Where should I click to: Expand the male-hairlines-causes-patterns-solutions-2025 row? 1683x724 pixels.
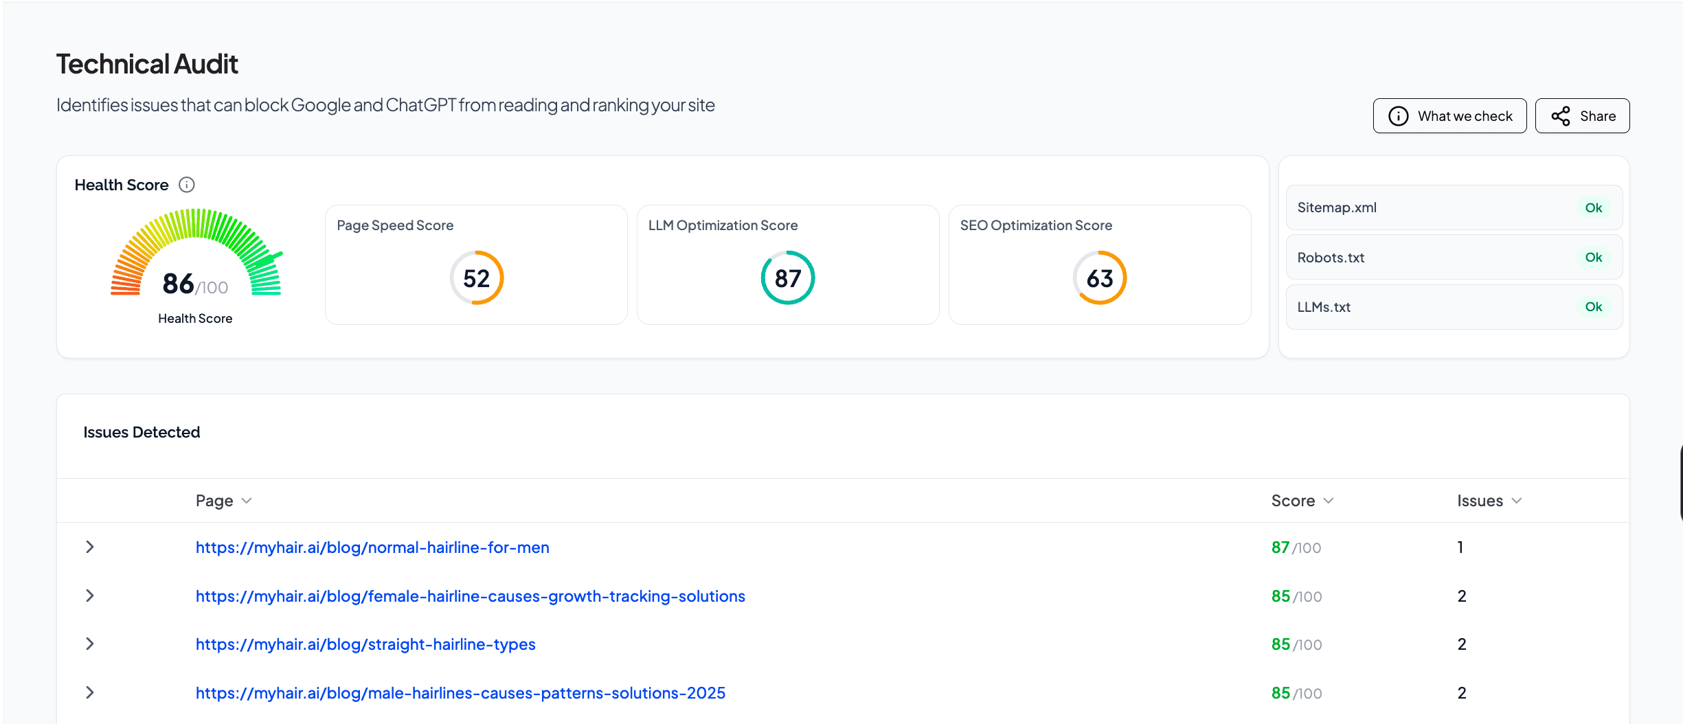tap(90, 692)
